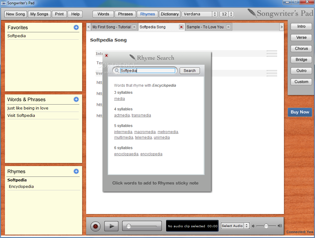315x238 pixels.
Task: Open the Dictionary tool
Action: coord(169,14)
